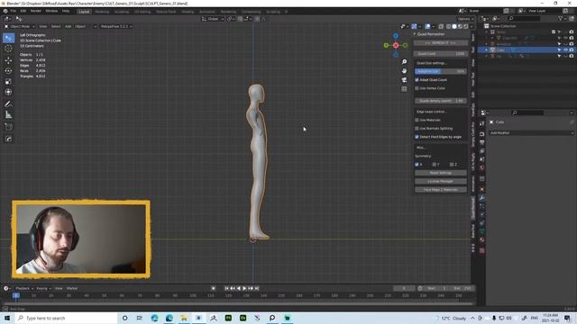Select the Scale tool in left toolbar
Screen dimensions: 577x324
(x=8, y=82)
